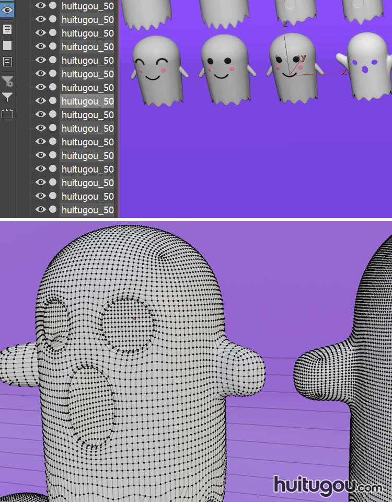This screenshot has width=392, height=502.
Task: Select the bottom huitugou_50 entry in the list
Action: (x=87, y=210)
